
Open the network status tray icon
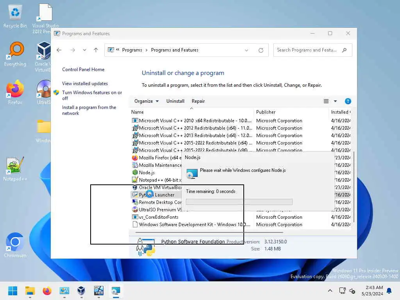[342, 291]
